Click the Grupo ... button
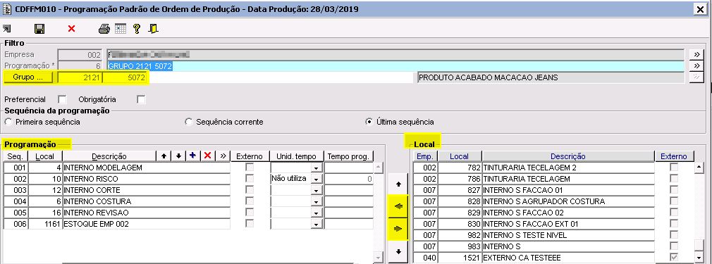This screenshot has width=712, height=264. pos(27,77)
